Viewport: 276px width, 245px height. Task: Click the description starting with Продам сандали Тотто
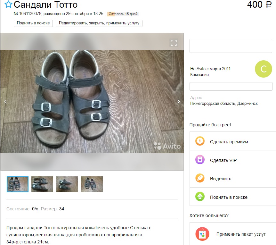79,235
